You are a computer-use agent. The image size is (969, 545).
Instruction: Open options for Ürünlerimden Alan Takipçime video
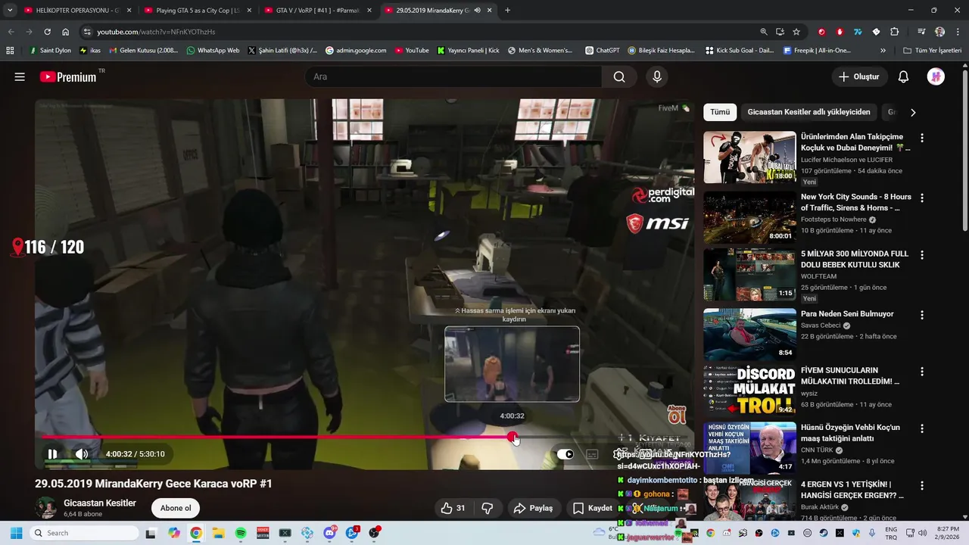[921, 138]
